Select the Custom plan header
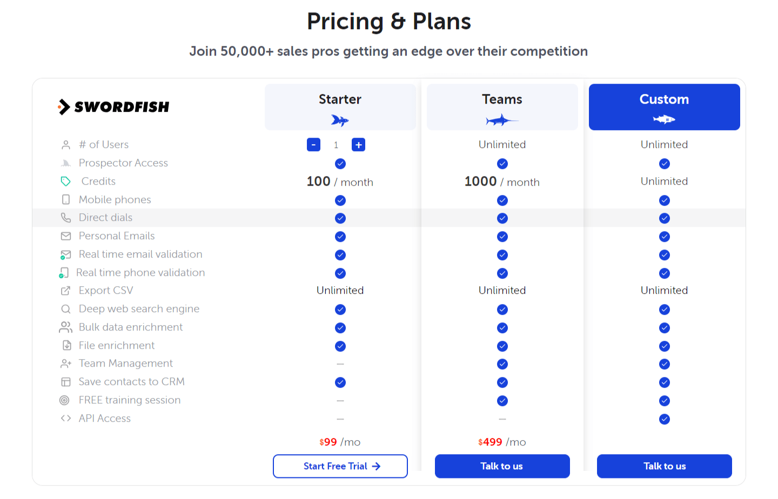 tap(664, 107)
